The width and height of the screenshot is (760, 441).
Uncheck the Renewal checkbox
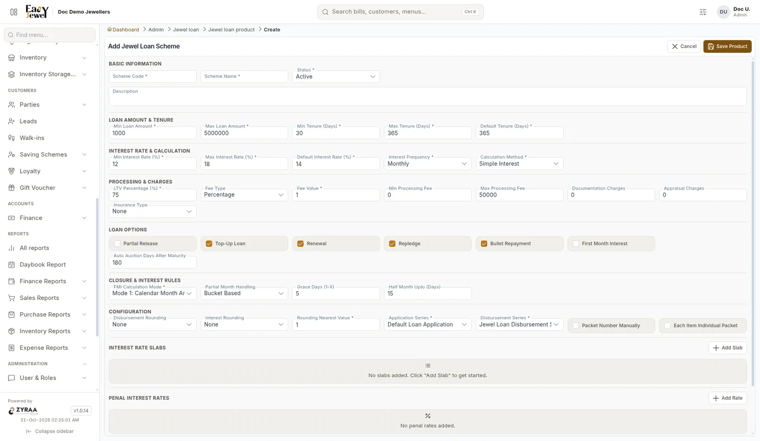tap(301, 244)
